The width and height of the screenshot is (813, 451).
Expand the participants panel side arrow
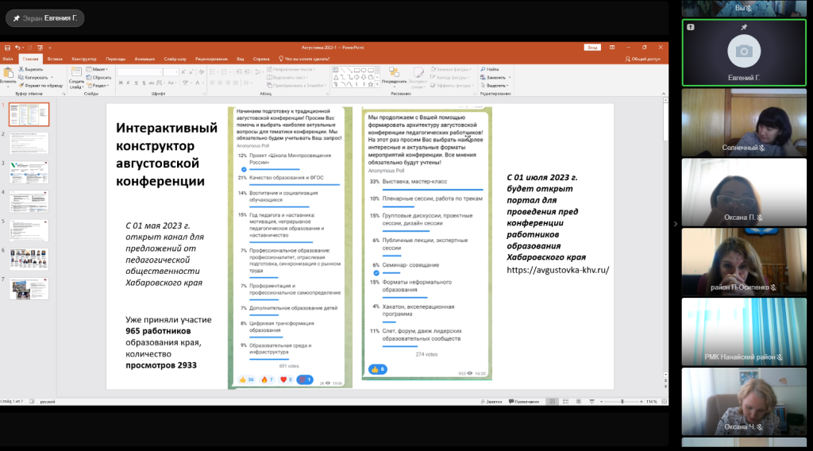(675, 224)
